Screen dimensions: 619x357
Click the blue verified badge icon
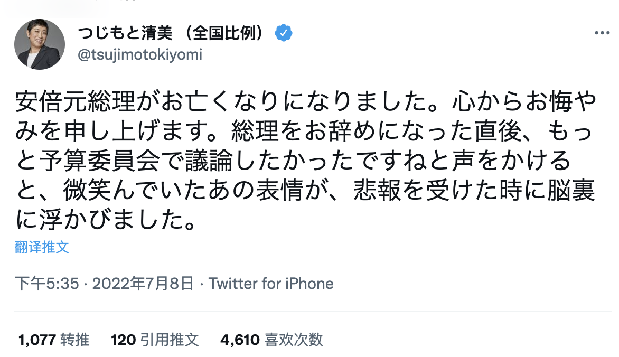click(284, 33)
